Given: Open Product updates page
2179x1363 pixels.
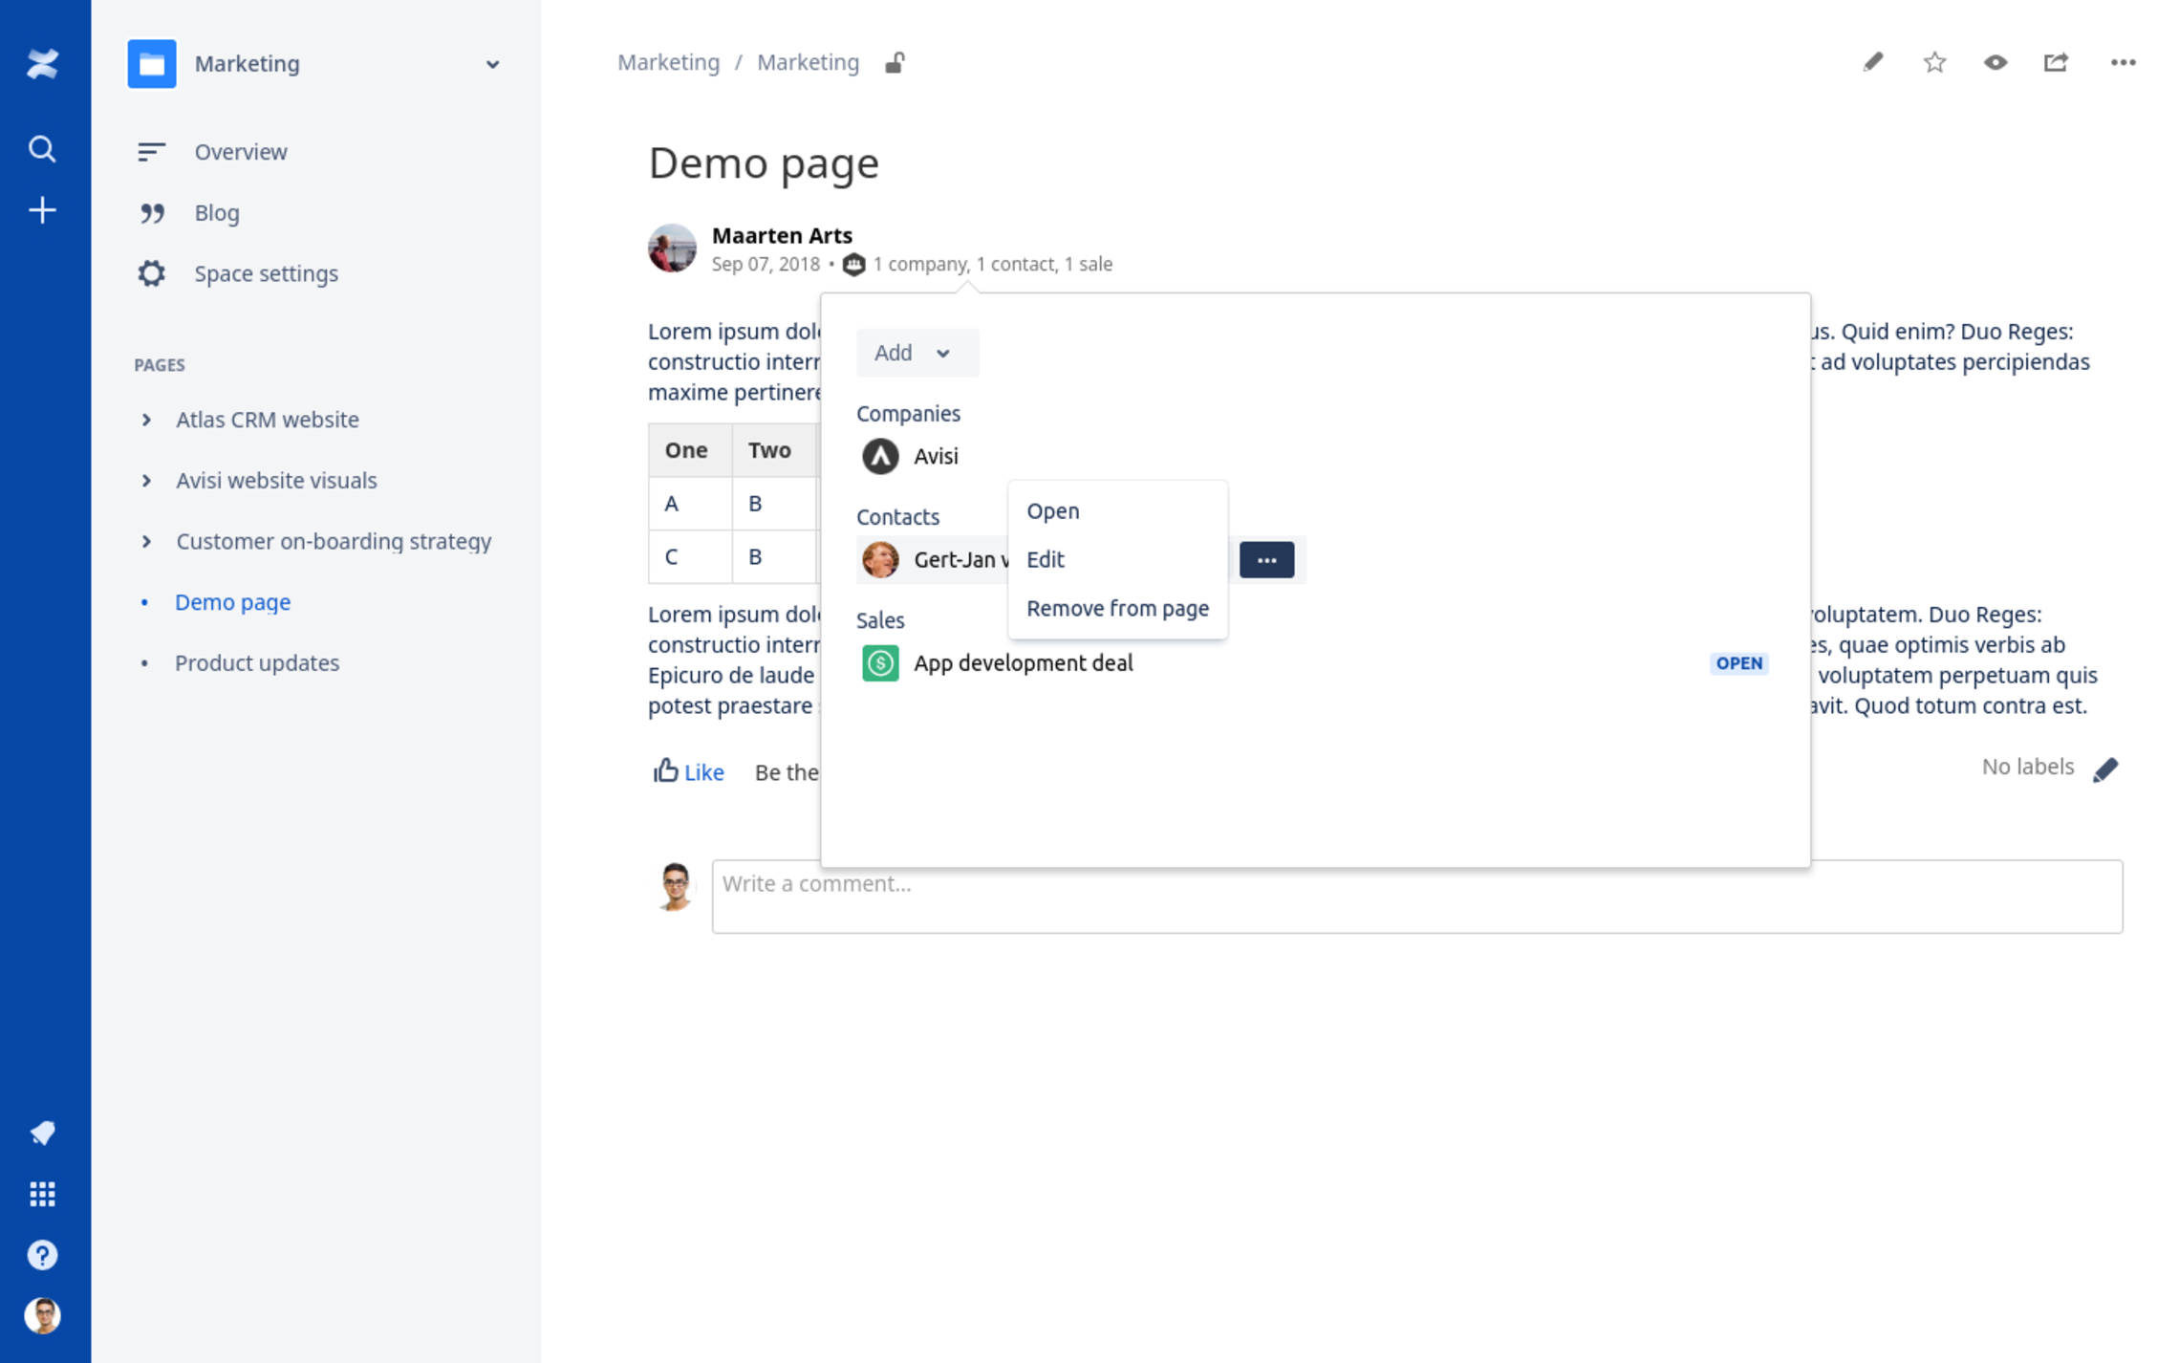Looking at the screenshot, I should 257,663.
